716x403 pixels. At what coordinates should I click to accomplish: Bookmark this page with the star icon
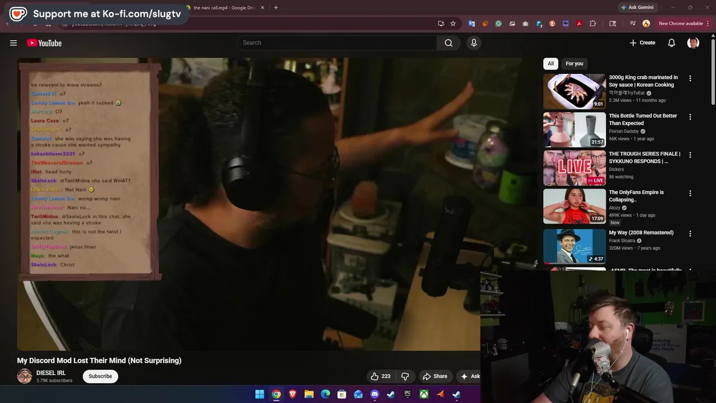[x=453, y=24]
